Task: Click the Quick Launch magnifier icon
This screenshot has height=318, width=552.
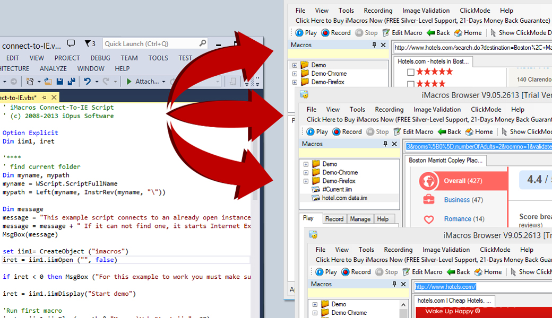Action: (x=202, y=43)
